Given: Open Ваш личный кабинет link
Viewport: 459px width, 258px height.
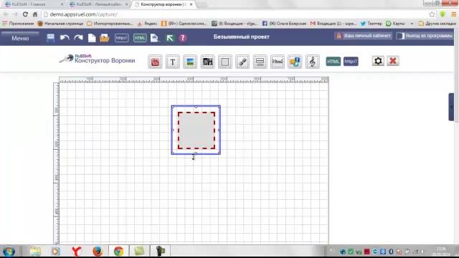Looking at the screenshot, I should pyautogui.click(x=364, y=36).
